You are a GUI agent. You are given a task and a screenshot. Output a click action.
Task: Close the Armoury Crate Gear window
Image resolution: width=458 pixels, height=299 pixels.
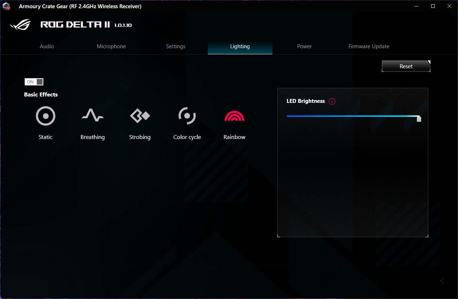(449, 6)
